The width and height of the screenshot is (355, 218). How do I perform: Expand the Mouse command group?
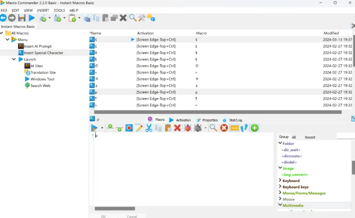click(x=280, y=199)
